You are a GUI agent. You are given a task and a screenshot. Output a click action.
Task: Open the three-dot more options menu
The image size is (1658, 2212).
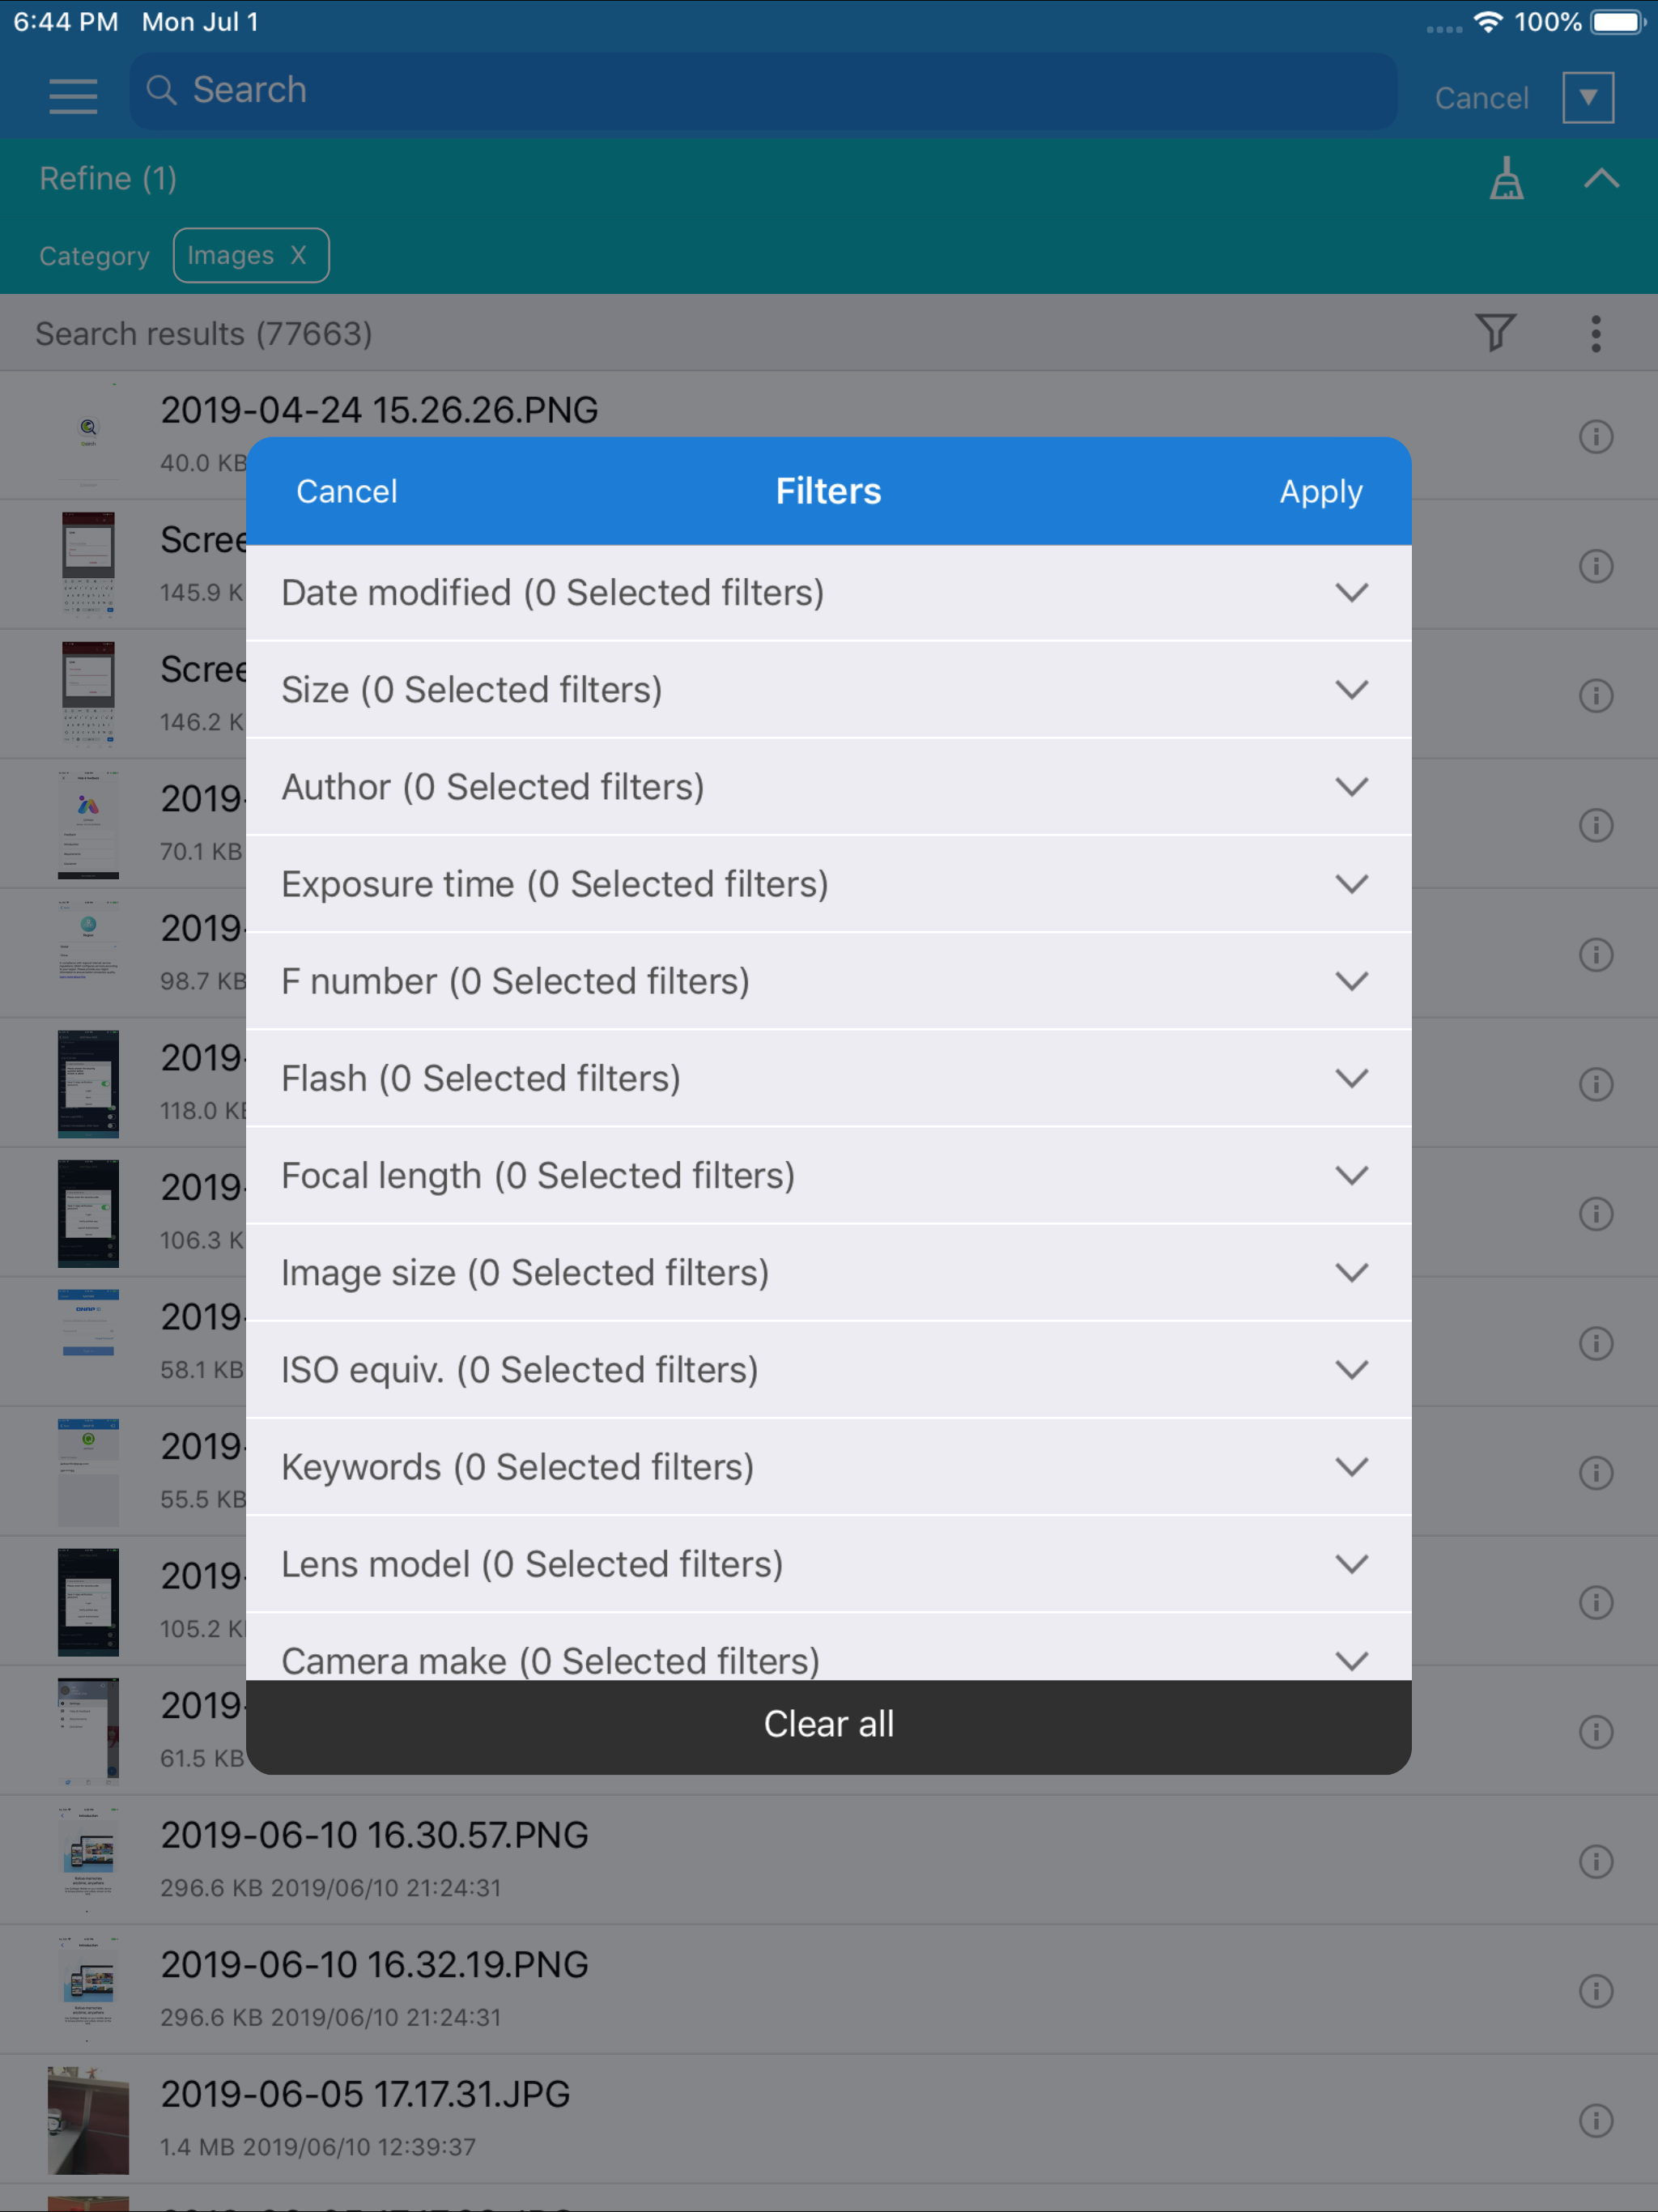1596,333
